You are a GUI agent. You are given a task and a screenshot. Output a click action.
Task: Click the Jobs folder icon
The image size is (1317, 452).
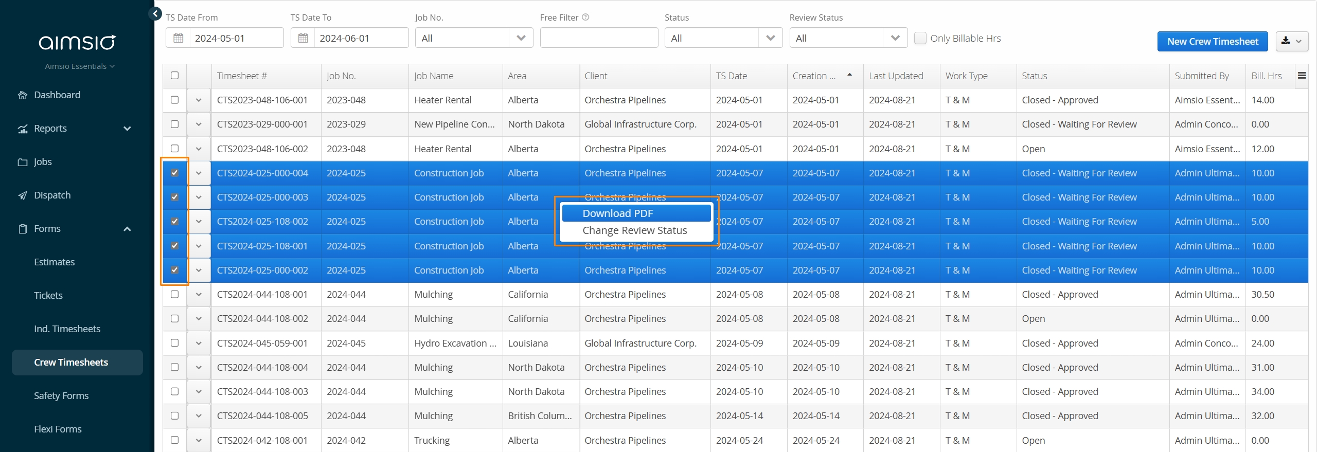pyautogui.click(x=23, y=162)
